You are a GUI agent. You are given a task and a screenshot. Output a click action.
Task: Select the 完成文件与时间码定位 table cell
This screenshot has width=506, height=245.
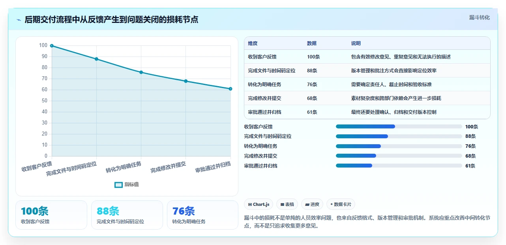(272, 71)
